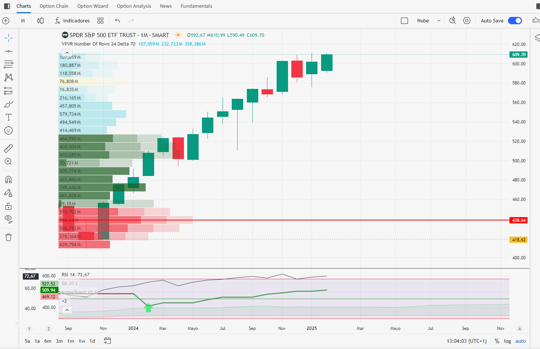Open chart settings hexagon icon

[467, 21]
